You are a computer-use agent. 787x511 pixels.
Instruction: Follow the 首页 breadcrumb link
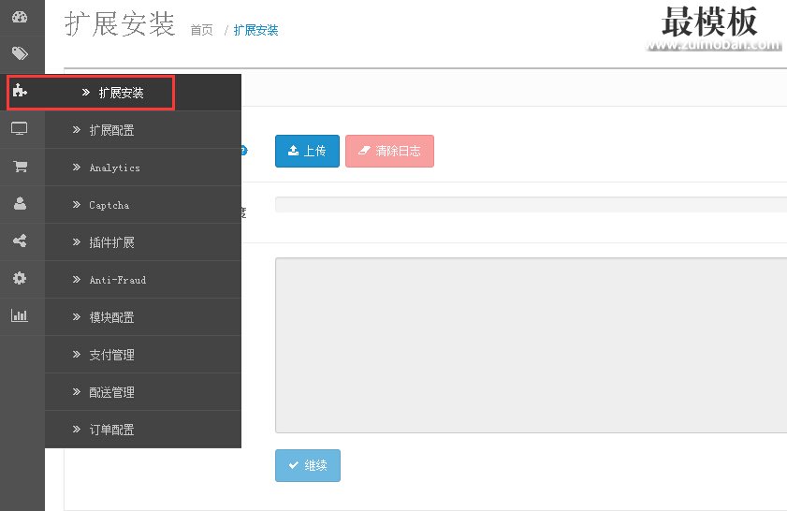click(201, 30)
